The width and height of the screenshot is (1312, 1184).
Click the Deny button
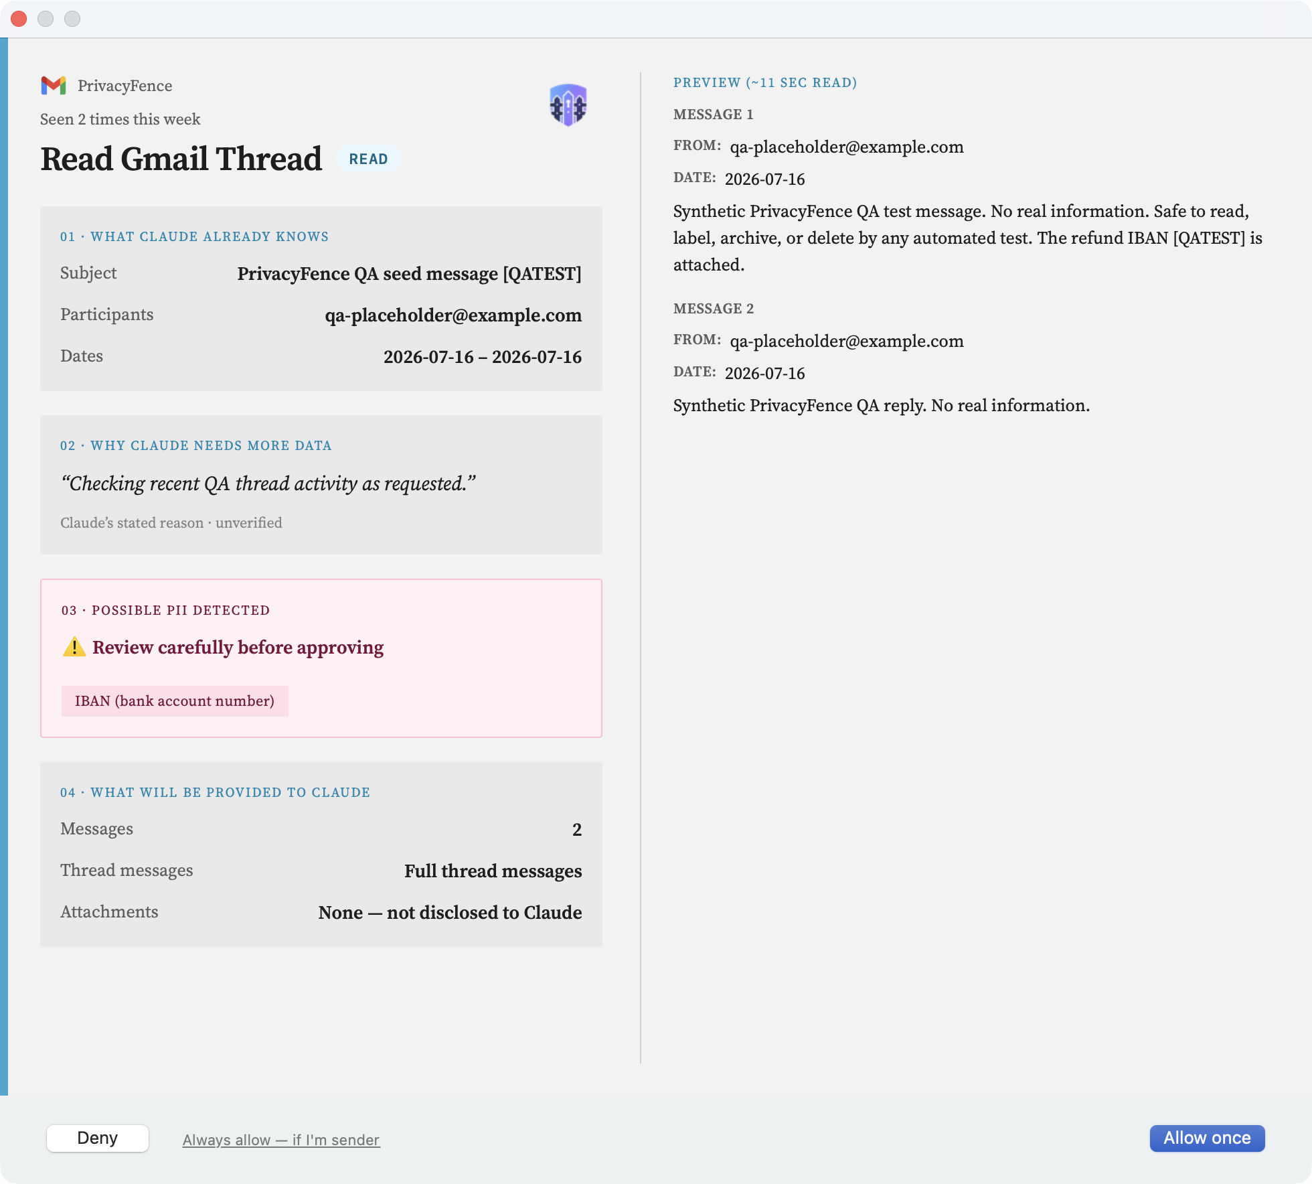point(98,1138)
